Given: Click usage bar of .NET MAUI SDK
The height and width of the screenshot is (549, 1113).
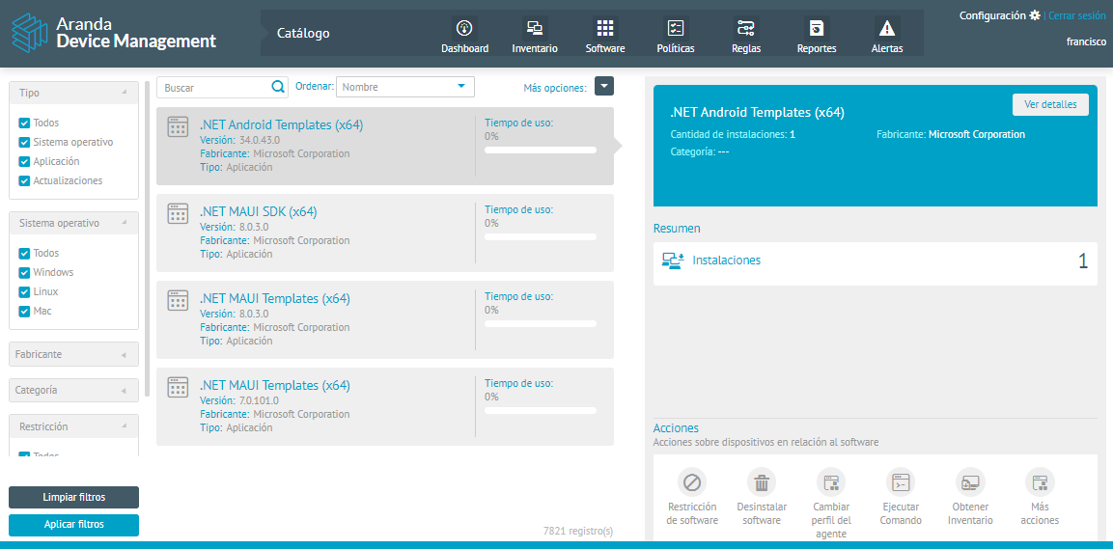Looking at the screenshot, I should [x=541, y=237].
